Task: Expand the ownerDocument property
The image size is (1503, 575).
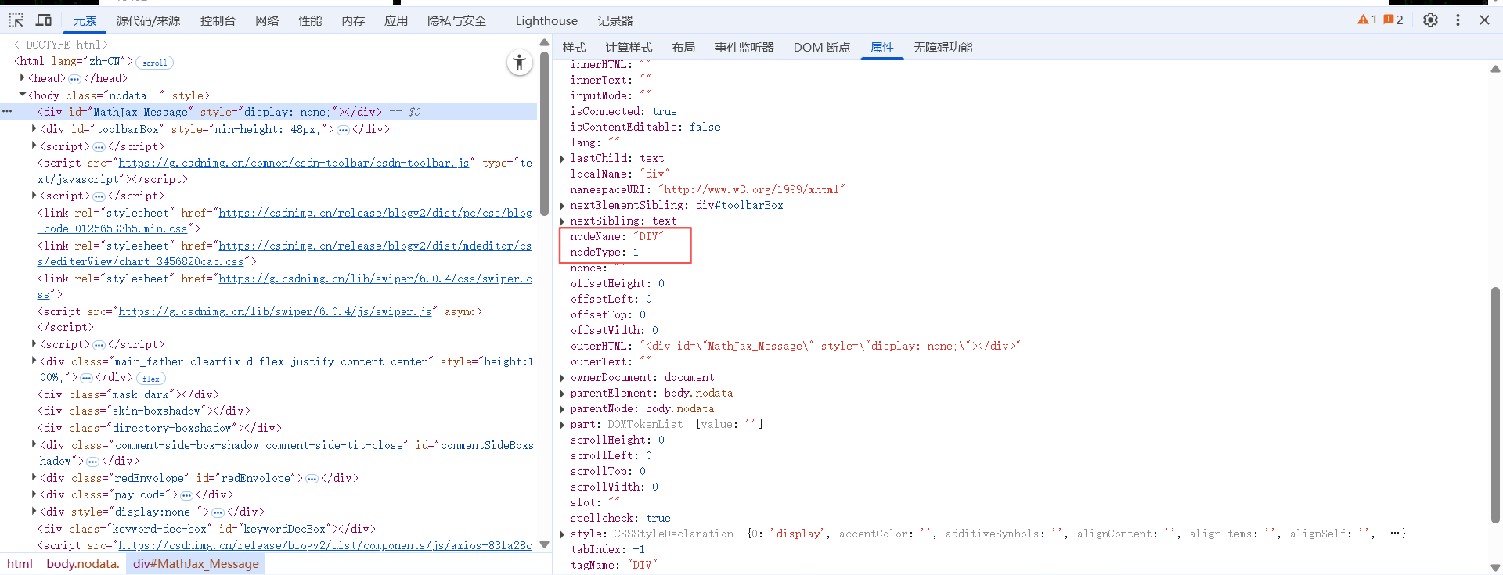Action: coord(563,378)
